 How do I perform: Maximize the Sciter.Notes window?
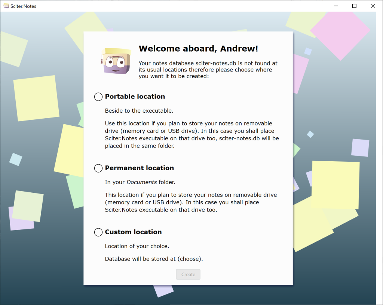[355, 6]
